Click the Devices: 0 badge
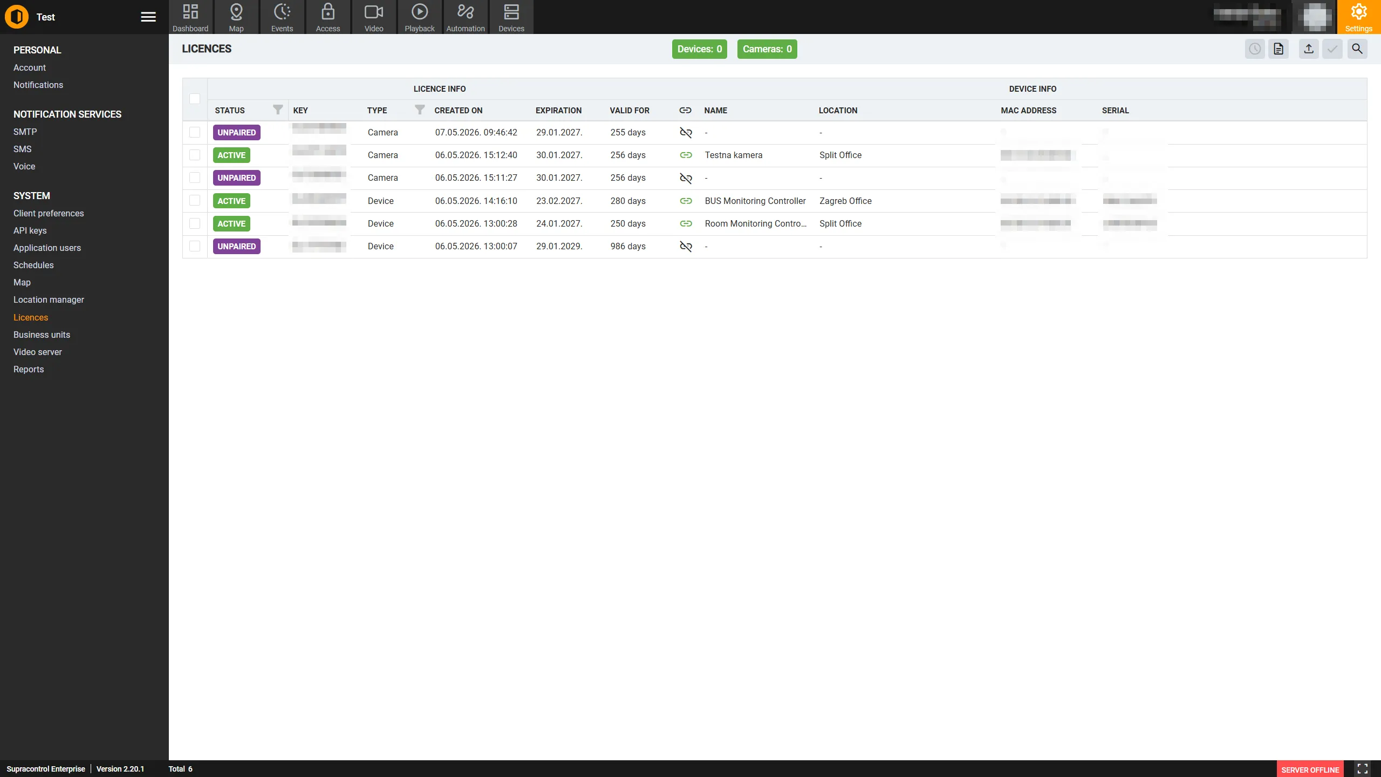This screenshot has width=1381, height=777. [x=700, y=49]
